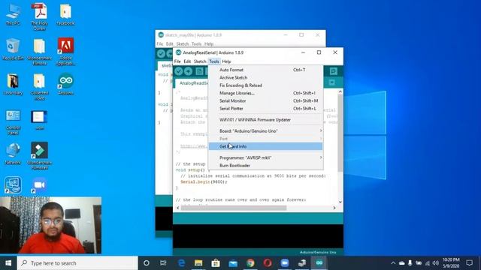
Task: Click the Upload arrow icon in AnalogReadSerial window
Action: click(x=189, y=71)
